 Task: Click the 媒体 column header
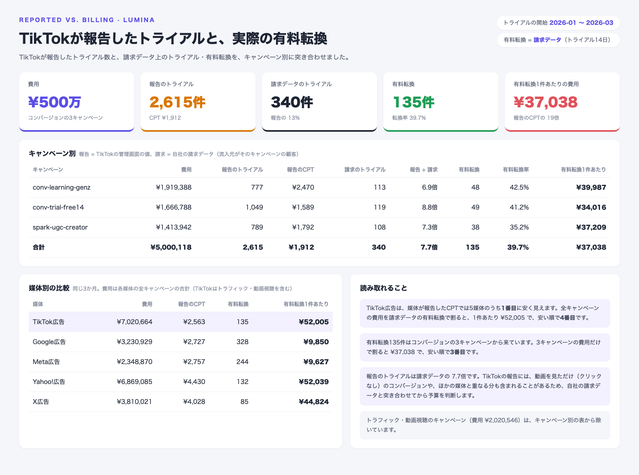(x=38, y=304)
